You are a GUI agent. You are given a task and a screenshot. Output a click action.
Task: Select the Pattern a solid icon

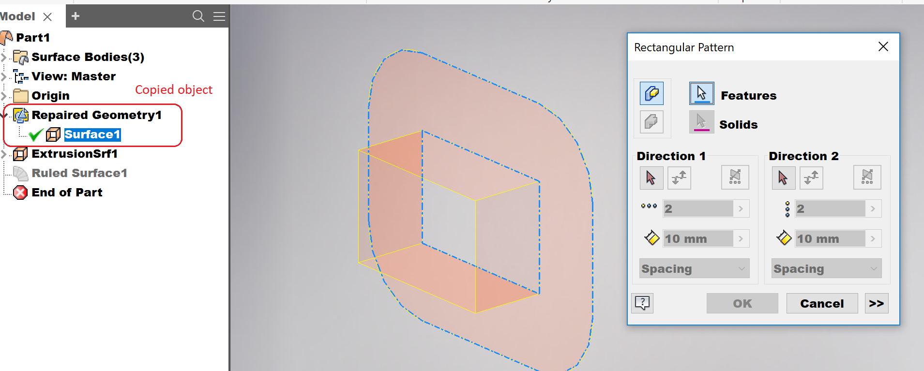click(x=651, y=121)
